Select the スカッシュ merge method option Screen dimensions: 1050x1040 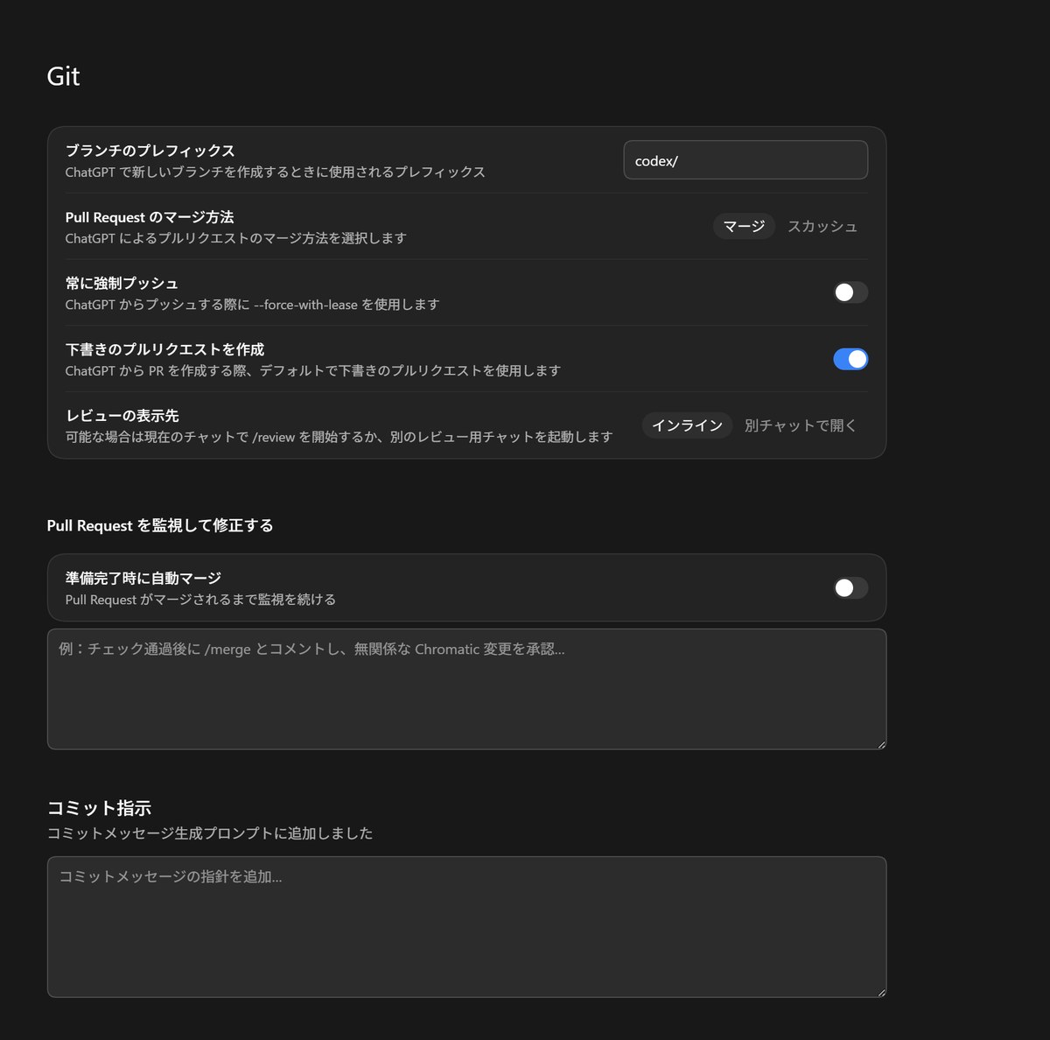click(x=822, y=227)
